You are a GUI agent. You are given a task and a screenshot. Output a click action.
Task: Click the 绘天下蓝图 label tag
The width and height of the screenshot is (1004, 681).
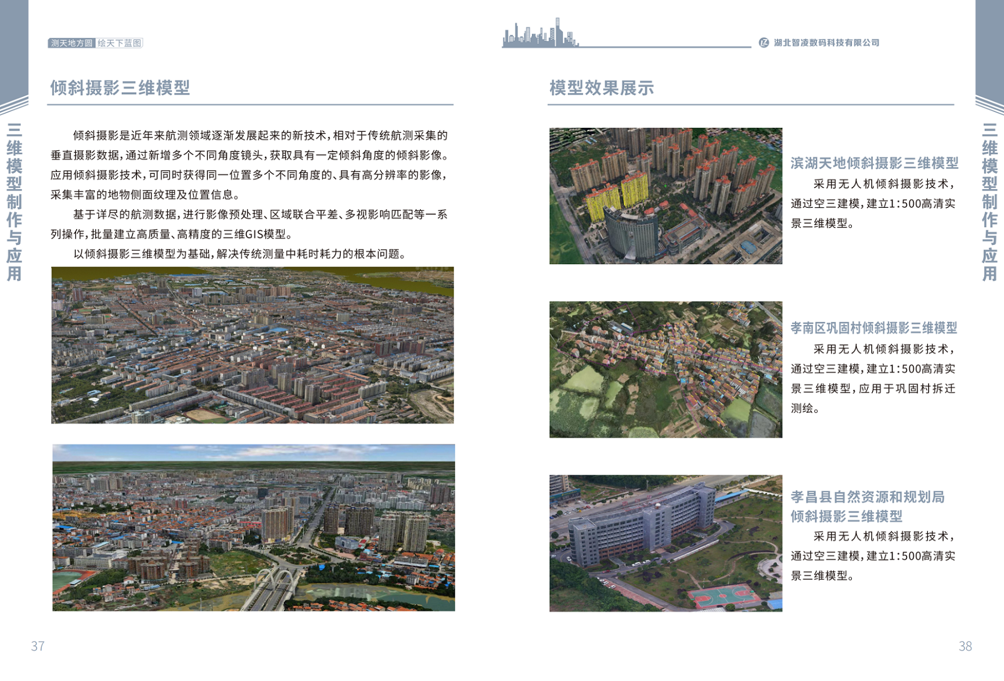119,43
